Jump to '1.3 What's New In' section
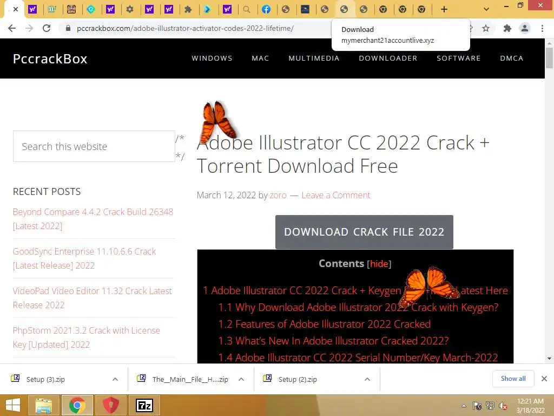The image size is (554, 416). (333, 341)
